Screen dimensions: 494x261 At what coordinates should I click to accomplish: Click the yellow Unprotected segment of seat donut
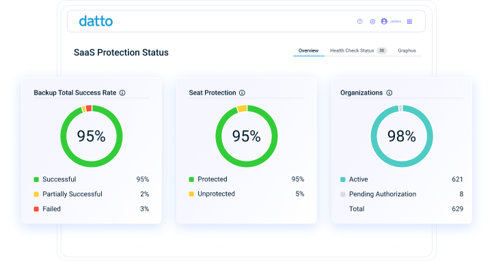tap(242, 108)
